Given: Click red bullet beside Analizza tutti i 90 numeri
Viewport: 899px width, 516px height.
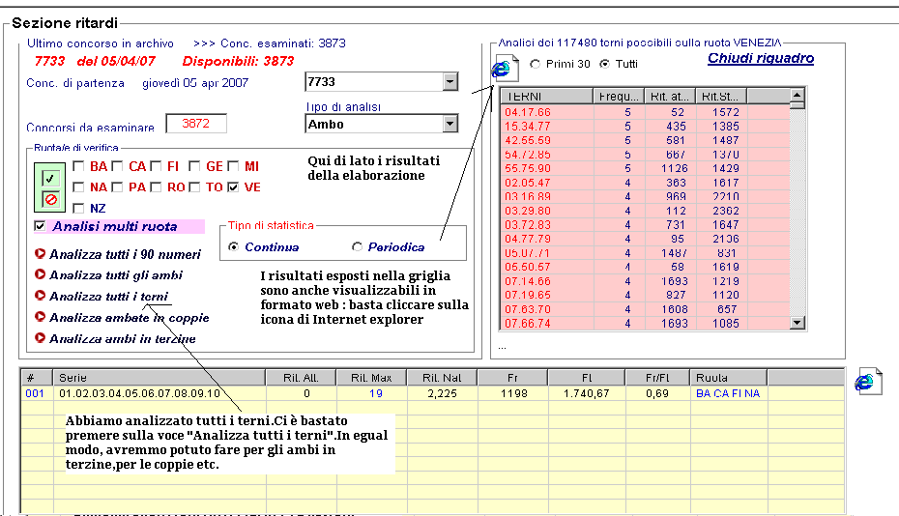Looking at the screenshot, I should point(40,254).
